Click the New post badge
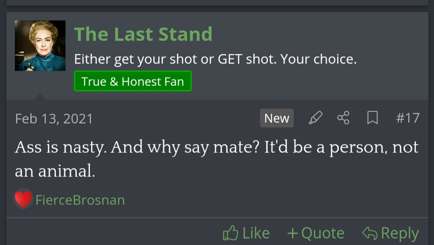This screenshot has width=434, height=245. click(276, 118)
